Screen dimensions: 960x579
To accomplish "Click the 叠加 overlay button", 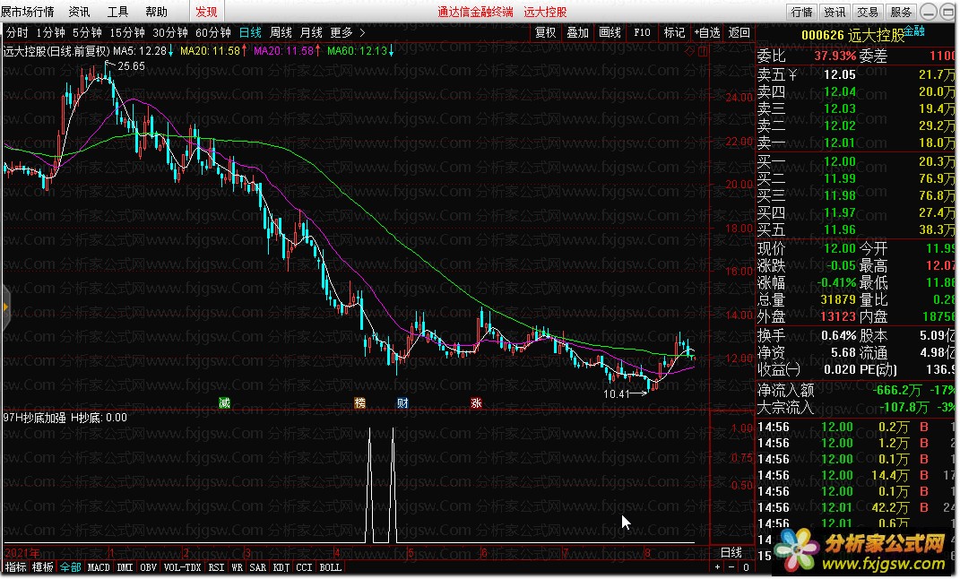I will [x=577, y=32].
